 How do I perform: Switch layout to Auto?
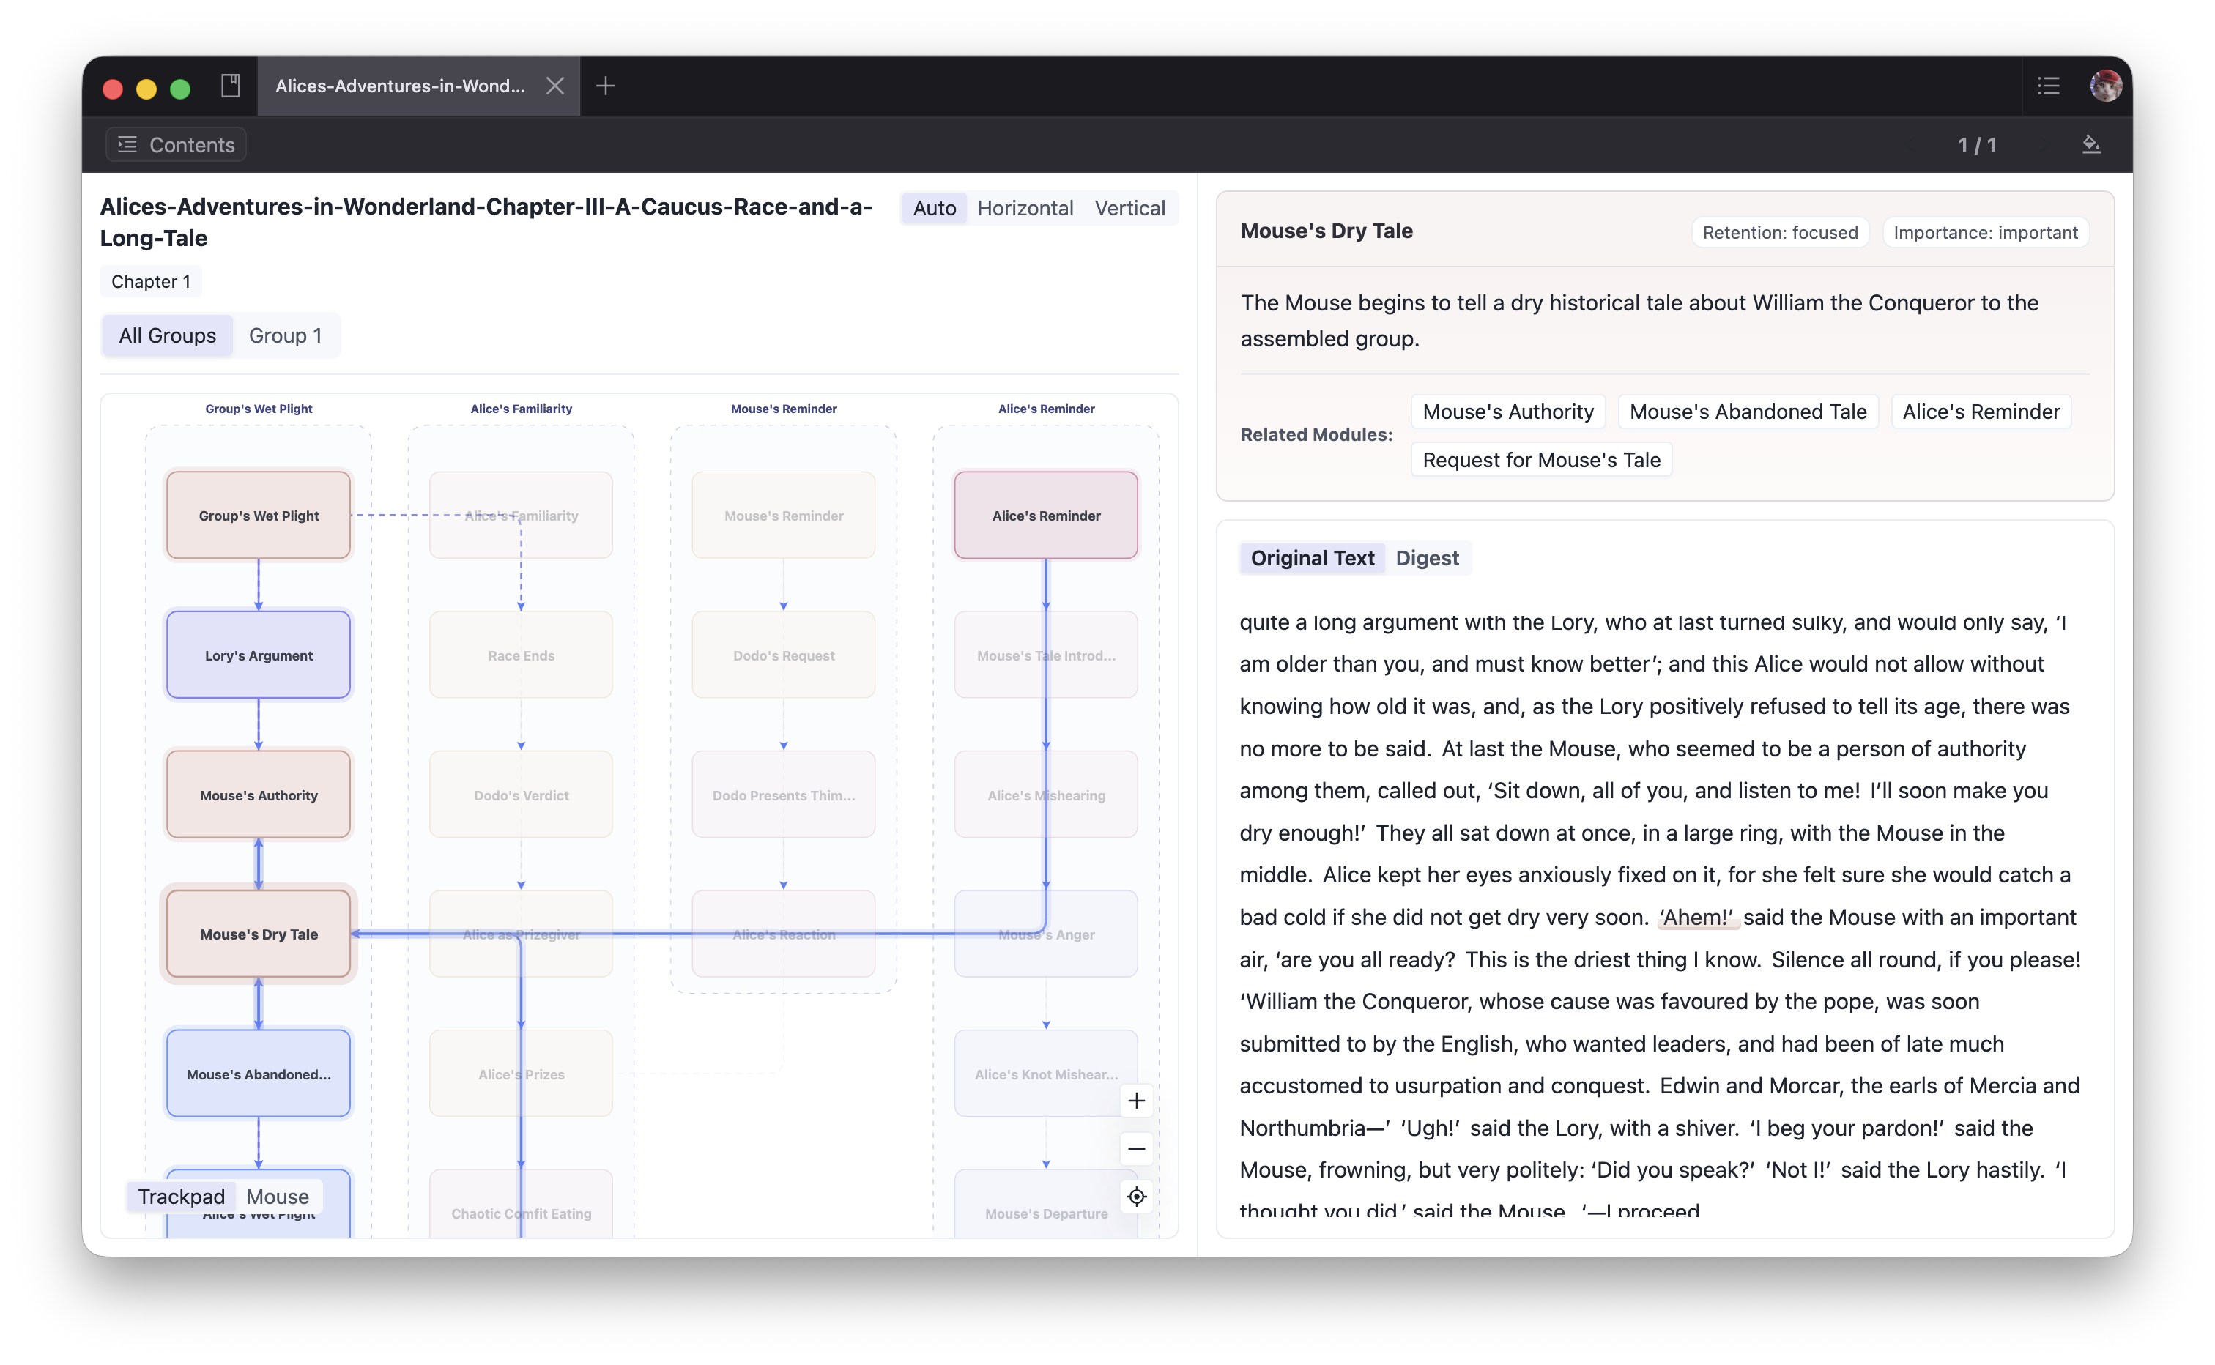tap(934, 208)
